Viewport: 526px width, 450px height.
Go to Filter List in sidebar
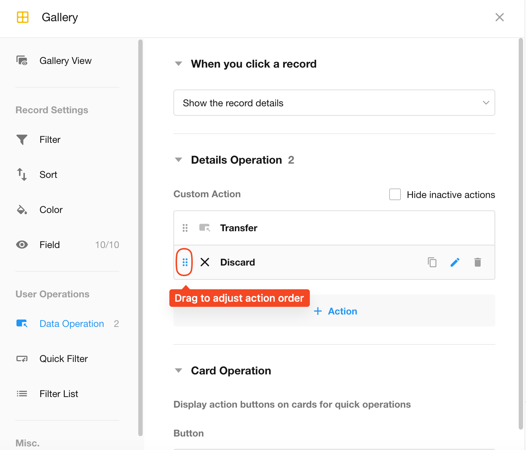click(59, 394)
